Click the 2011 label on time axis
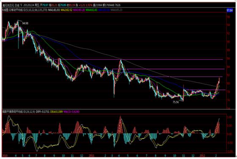 point(91,156)
